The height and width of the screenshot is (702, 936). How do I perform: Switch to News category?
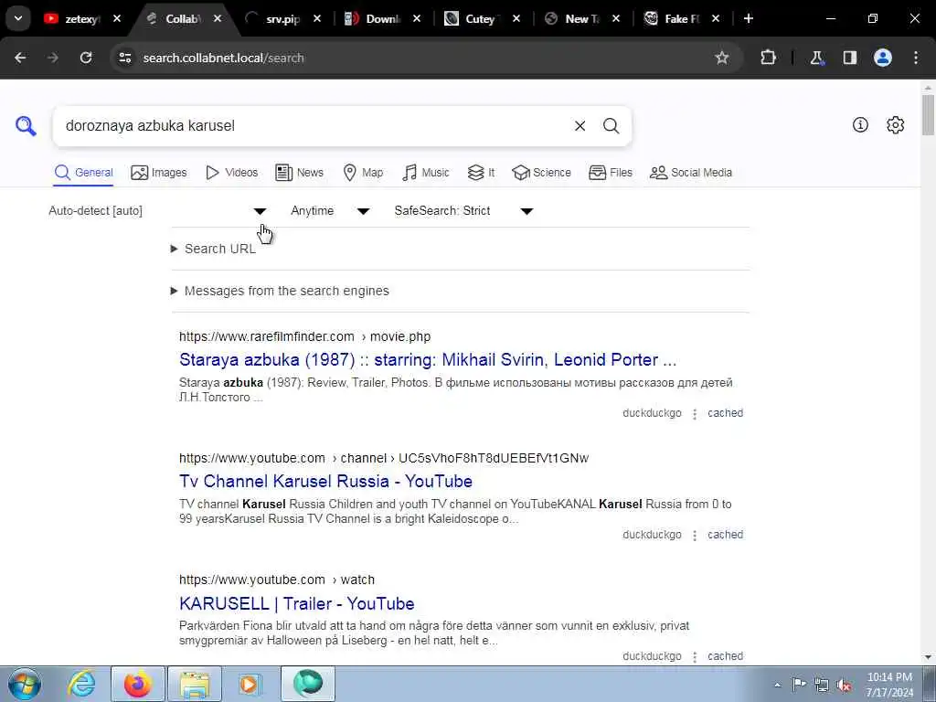pyautogui.click(x=299, y=173)
